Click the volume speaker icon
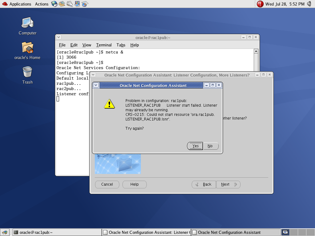 tap(309, 4)
